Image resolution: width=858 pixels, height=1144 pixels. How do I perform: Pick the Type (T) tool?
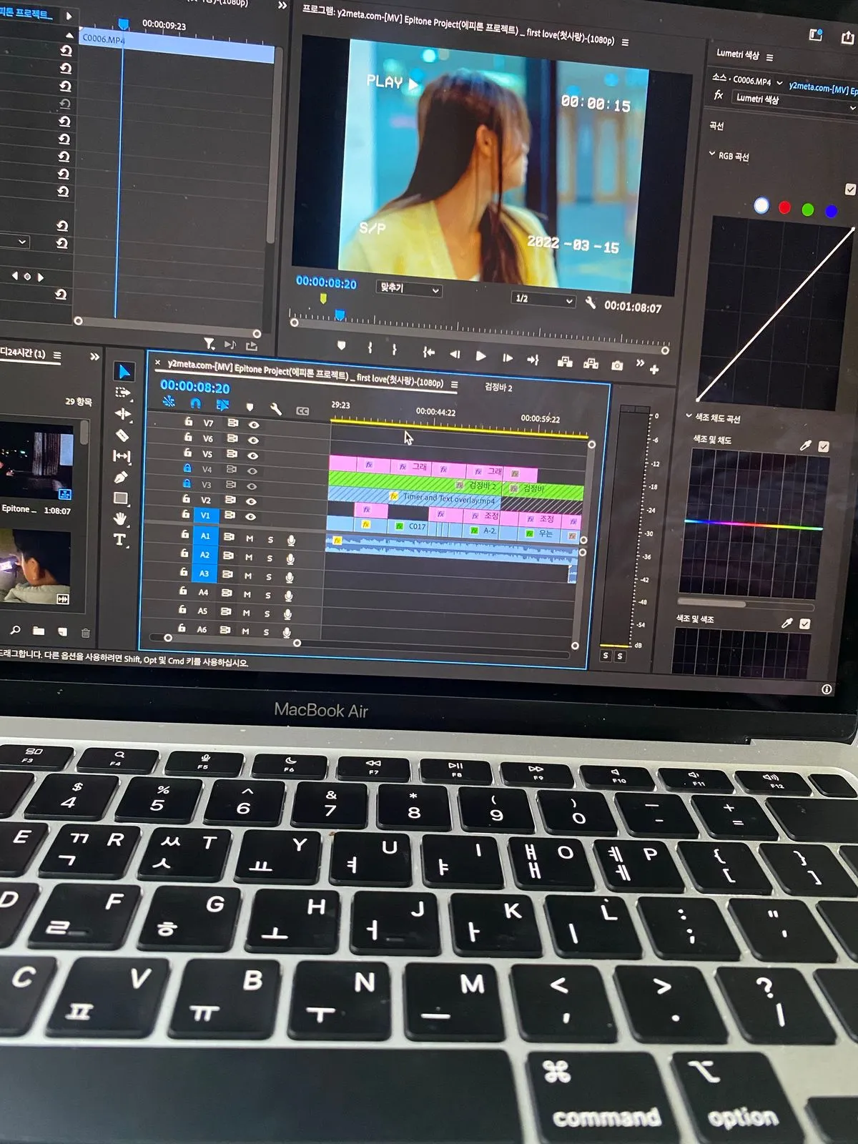point(119,540)
